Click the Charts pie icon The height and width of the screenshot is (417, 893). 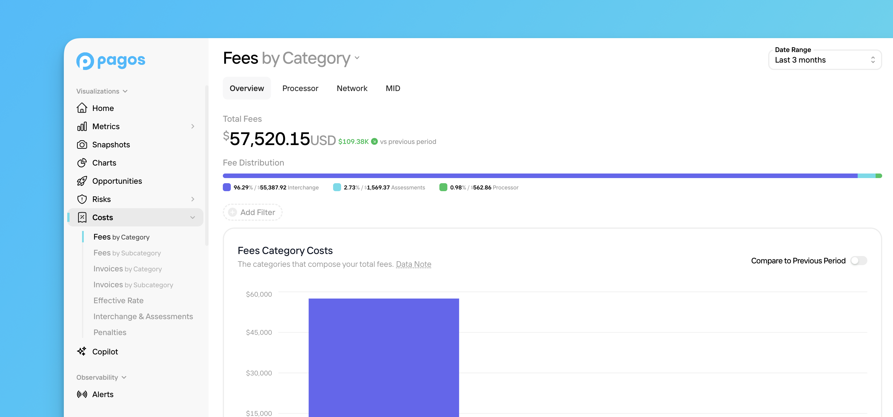click(x=82, y=163)
